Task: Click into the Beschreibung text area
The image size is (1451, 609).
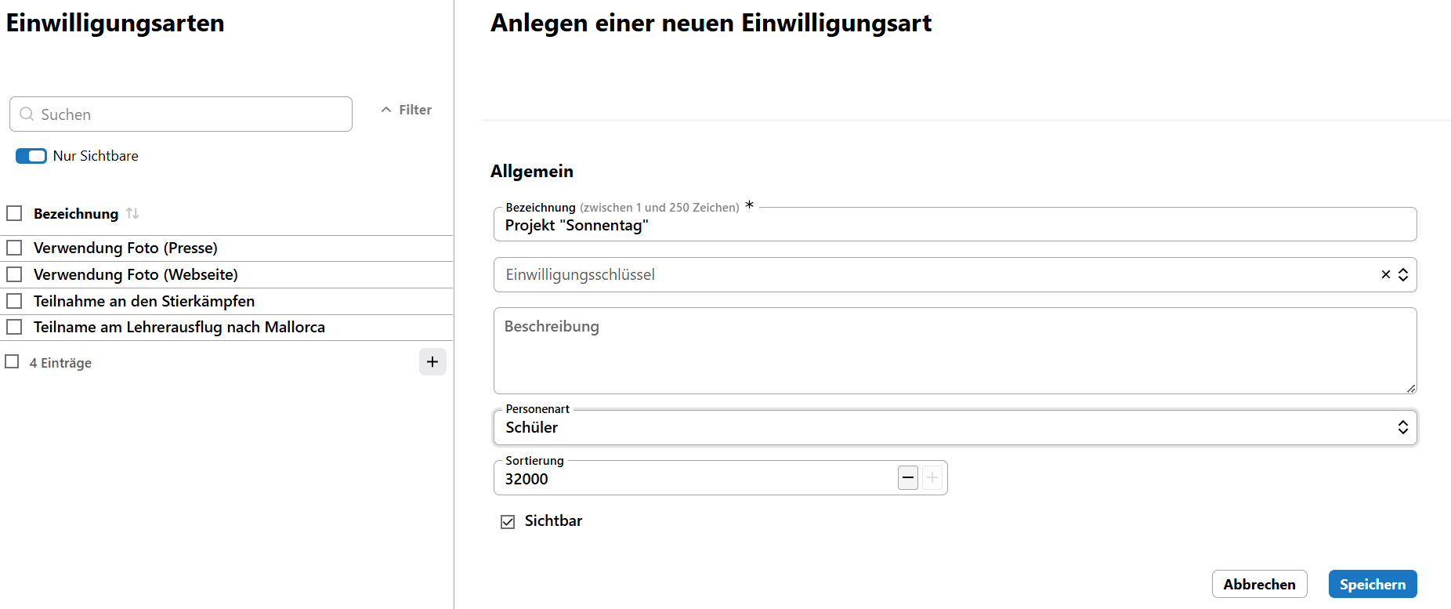Action: click(x=954, y=350)
